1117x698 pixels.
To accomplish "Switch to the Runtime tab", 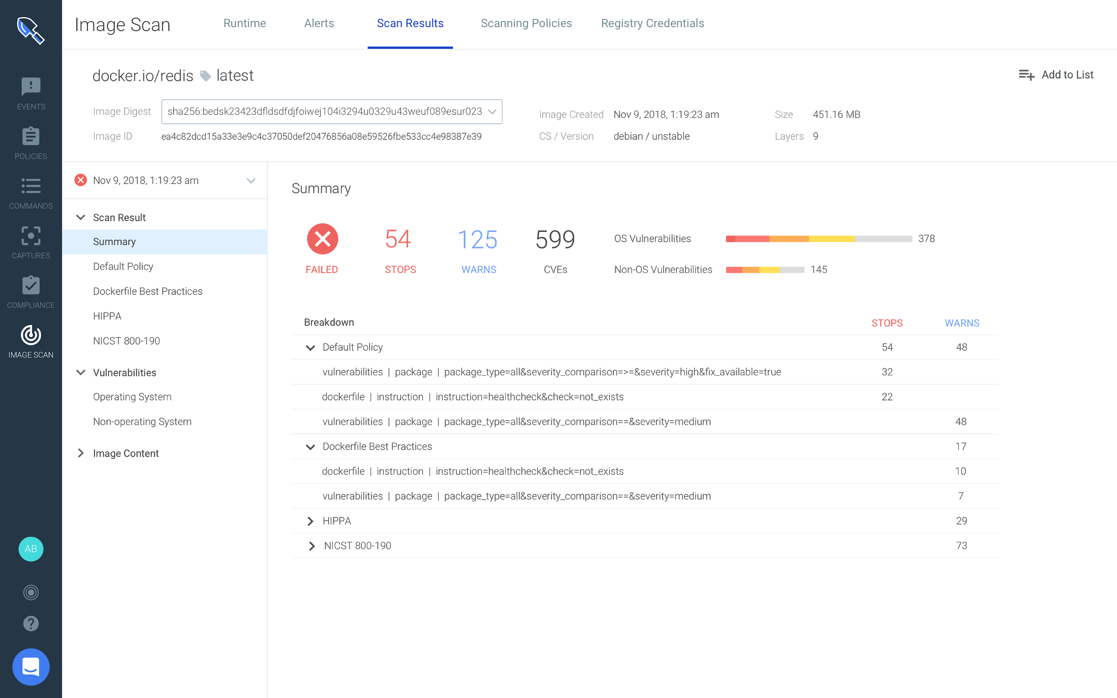I will coord(245,23).
